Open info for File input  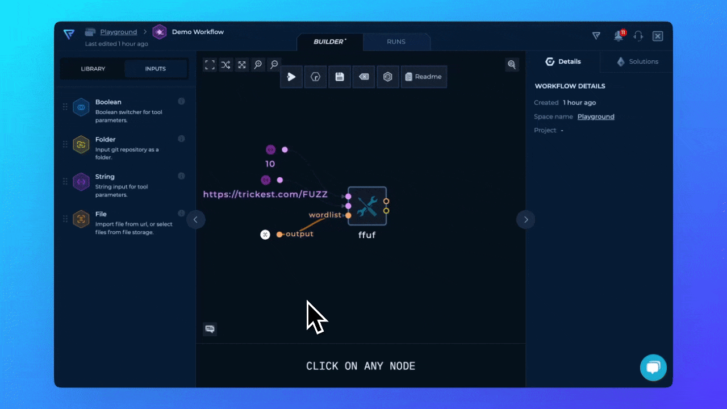pos(181,214)
